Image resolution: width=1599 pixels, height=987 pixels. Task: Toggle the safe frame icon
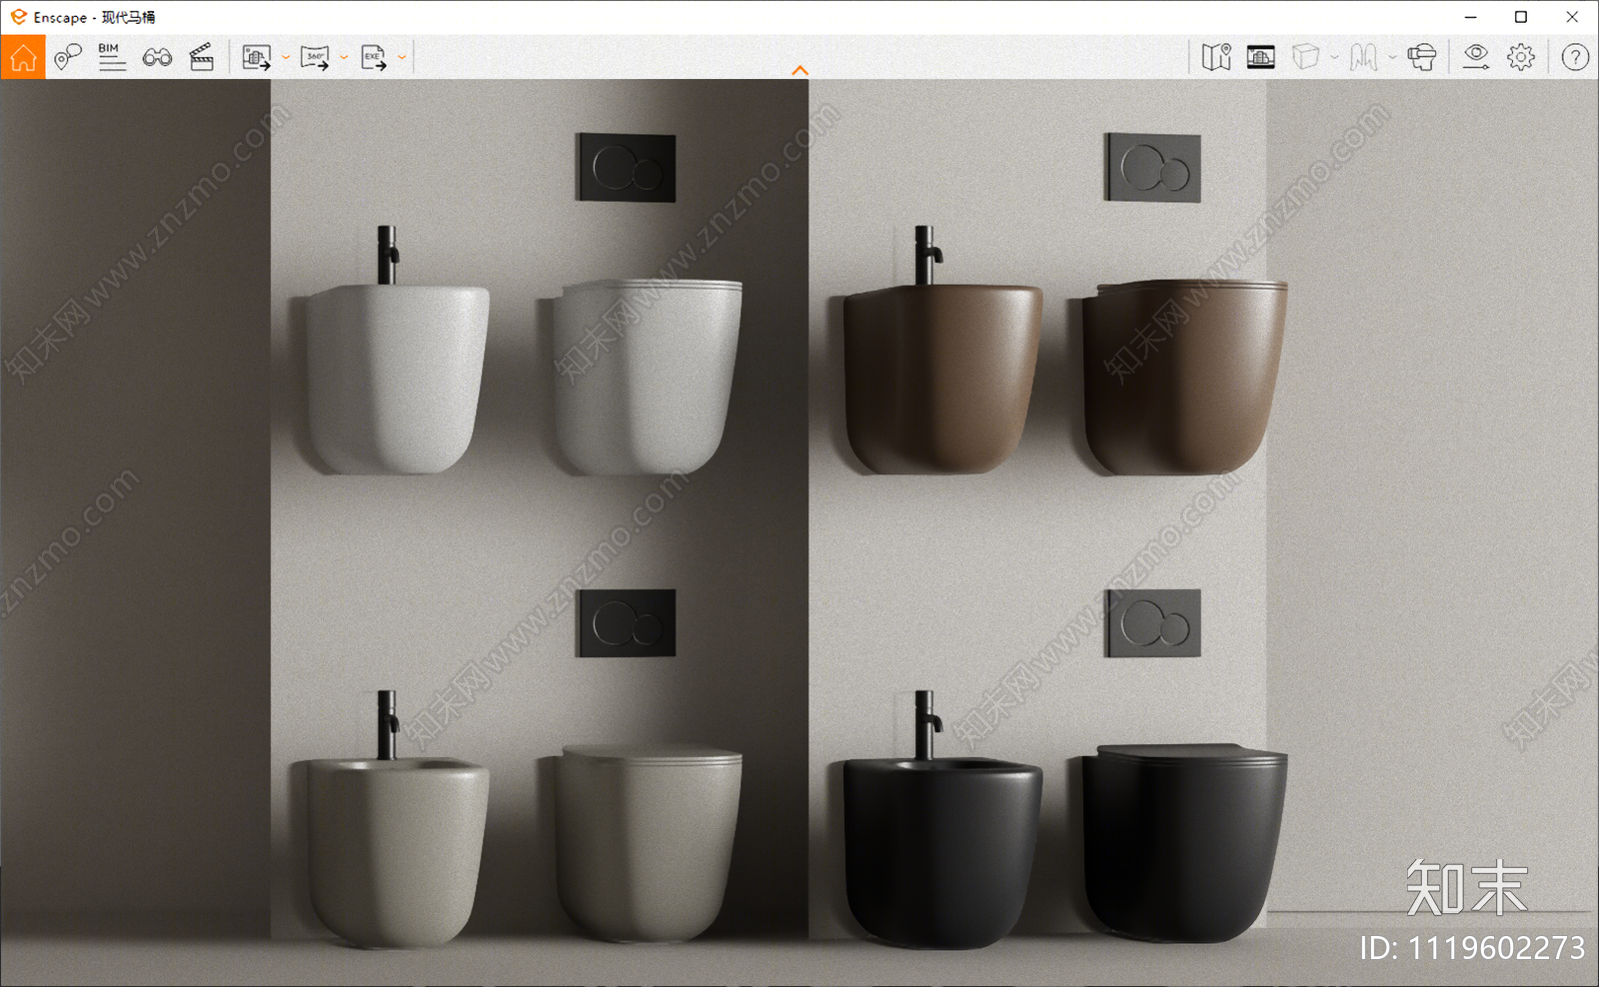[x=1261, y=57]
